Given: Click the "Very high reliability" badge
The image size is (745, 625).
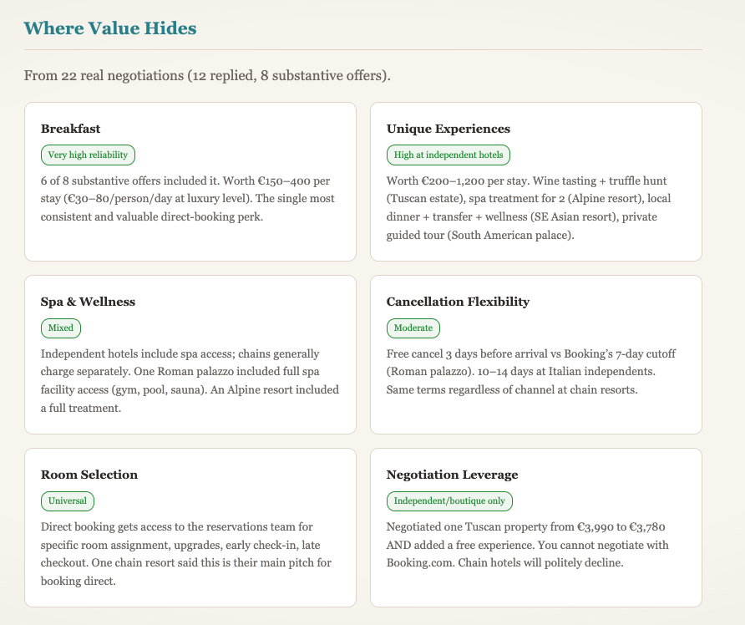Looking at the screenshot, I should point(88,155).
